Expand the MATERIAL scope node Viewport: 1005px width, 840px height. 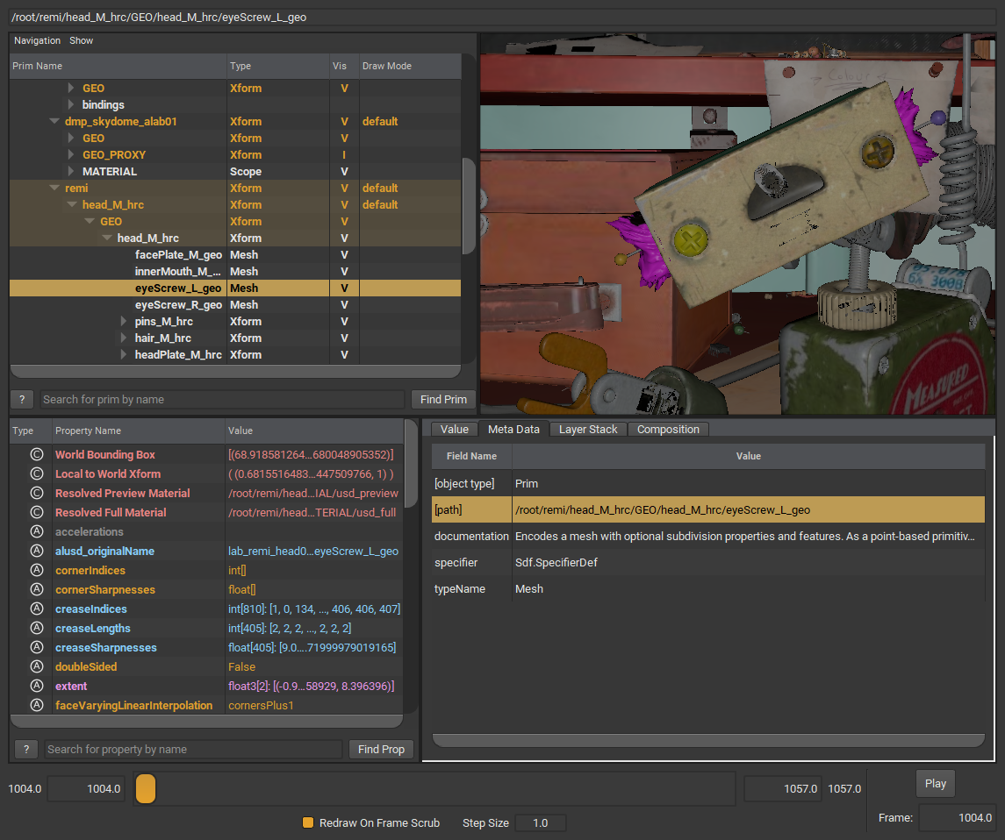[x=72, y=172]
